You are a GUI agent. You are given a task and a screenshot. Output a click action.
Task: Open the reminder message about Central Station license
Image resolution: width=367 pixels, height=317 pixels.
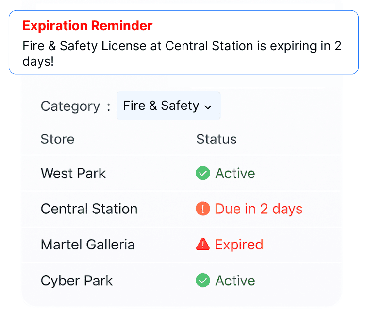coord(182,53)
